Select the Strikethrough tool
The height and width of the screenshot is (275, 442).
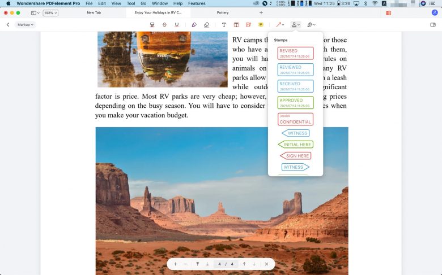pos(164,25)
